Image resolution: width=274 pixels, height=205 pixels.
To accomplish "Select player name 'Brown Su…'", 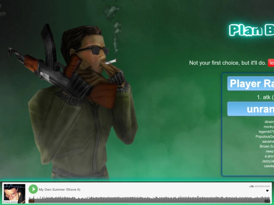I will [x=267, y=146].
